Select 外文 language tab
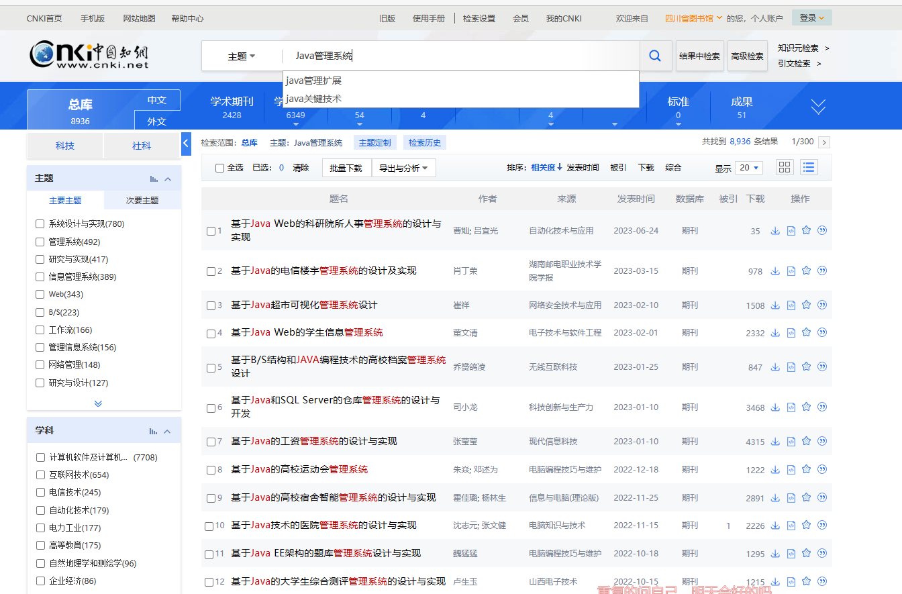Viewport: 902px width, 594px height. click(157, 121)
